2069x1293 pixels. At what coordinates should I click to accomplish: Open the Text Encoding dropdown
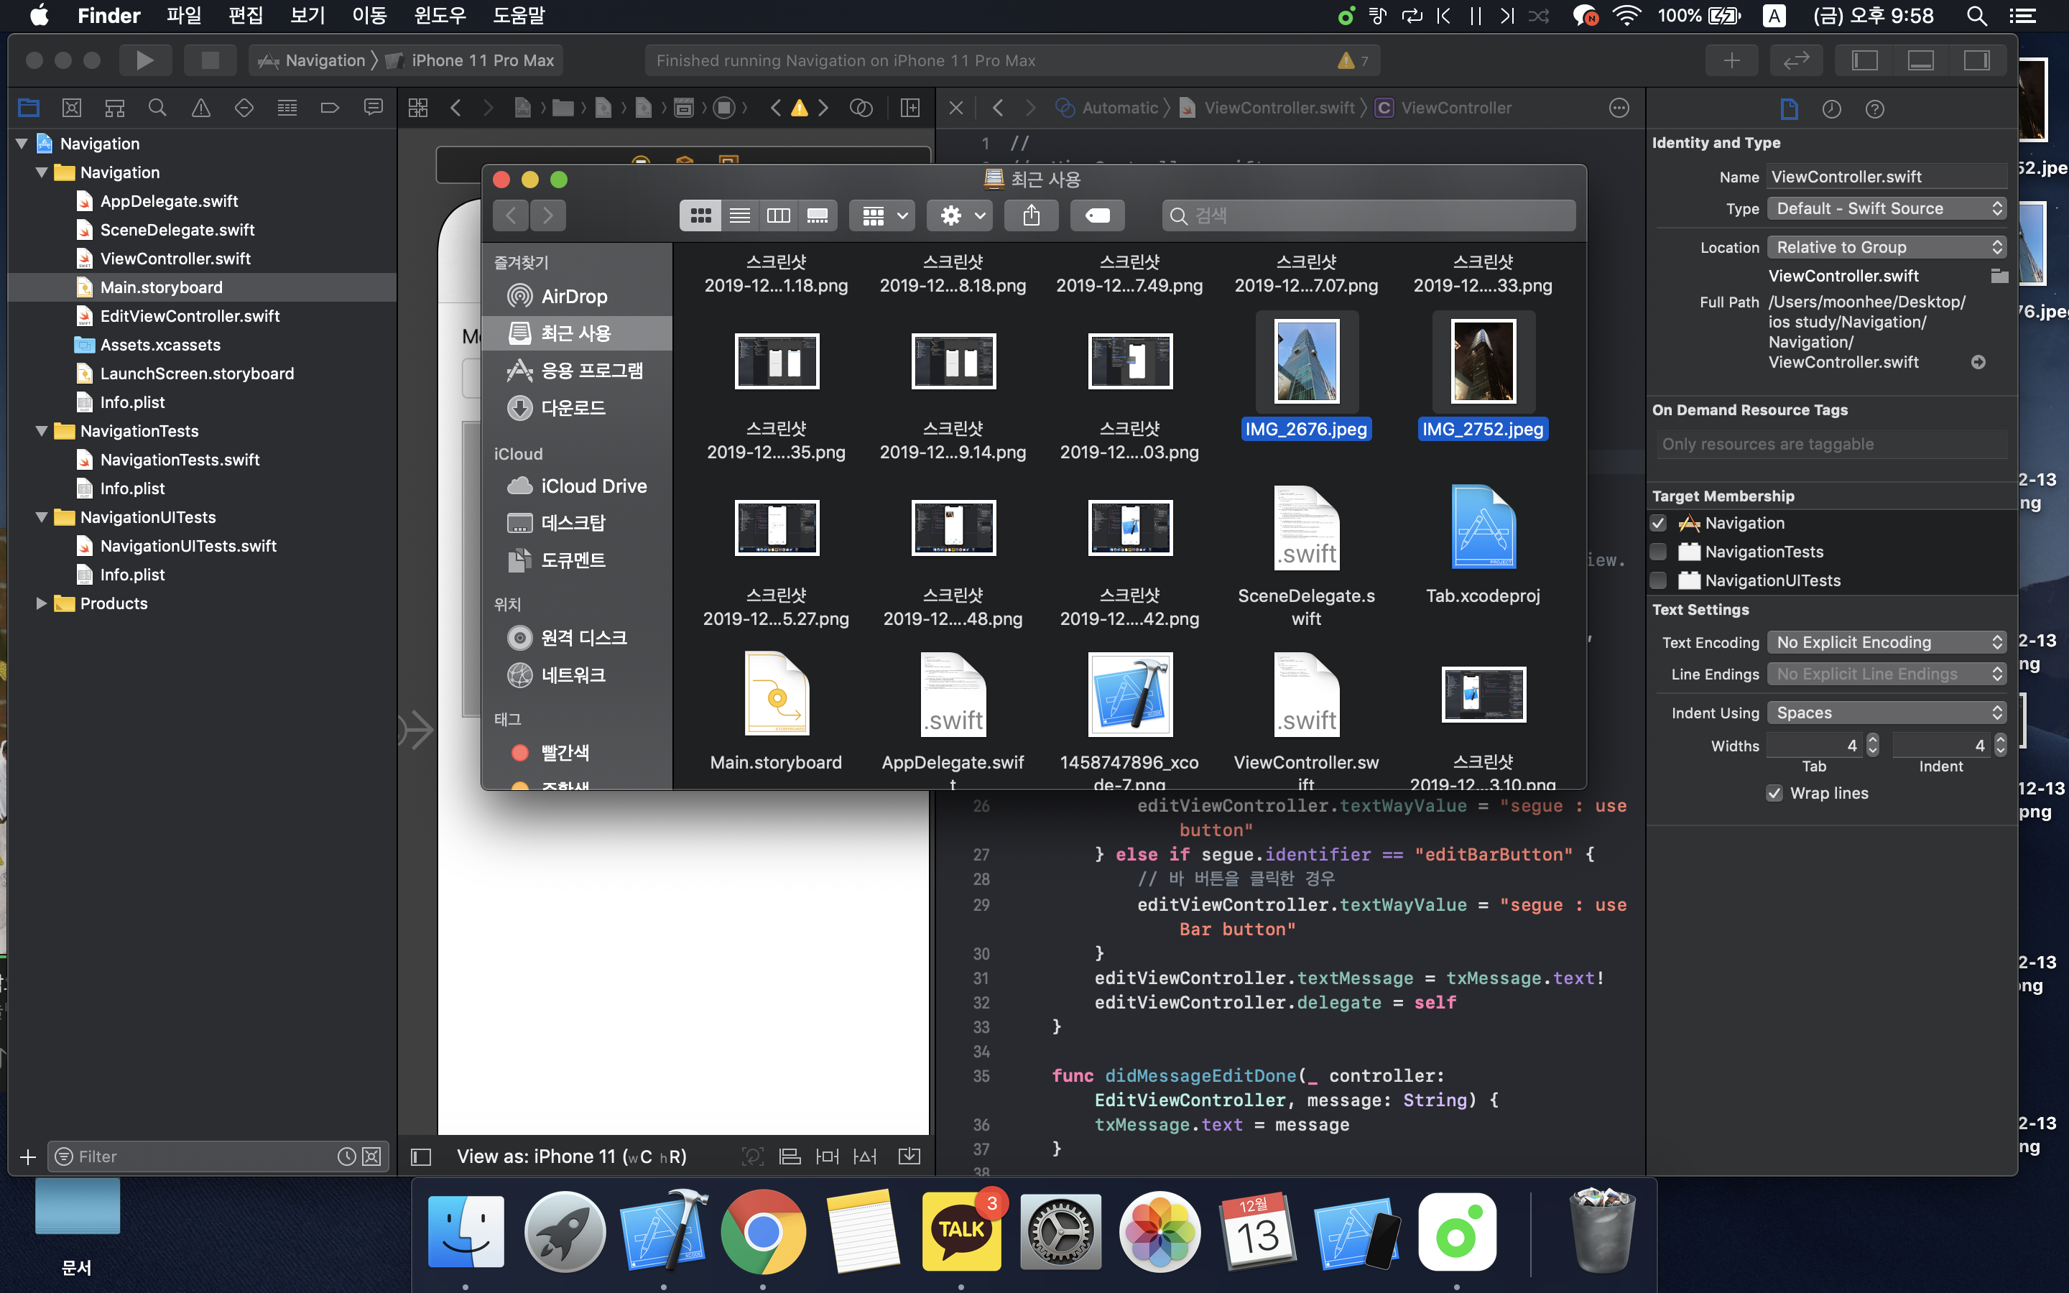[x=1886, y=642]
